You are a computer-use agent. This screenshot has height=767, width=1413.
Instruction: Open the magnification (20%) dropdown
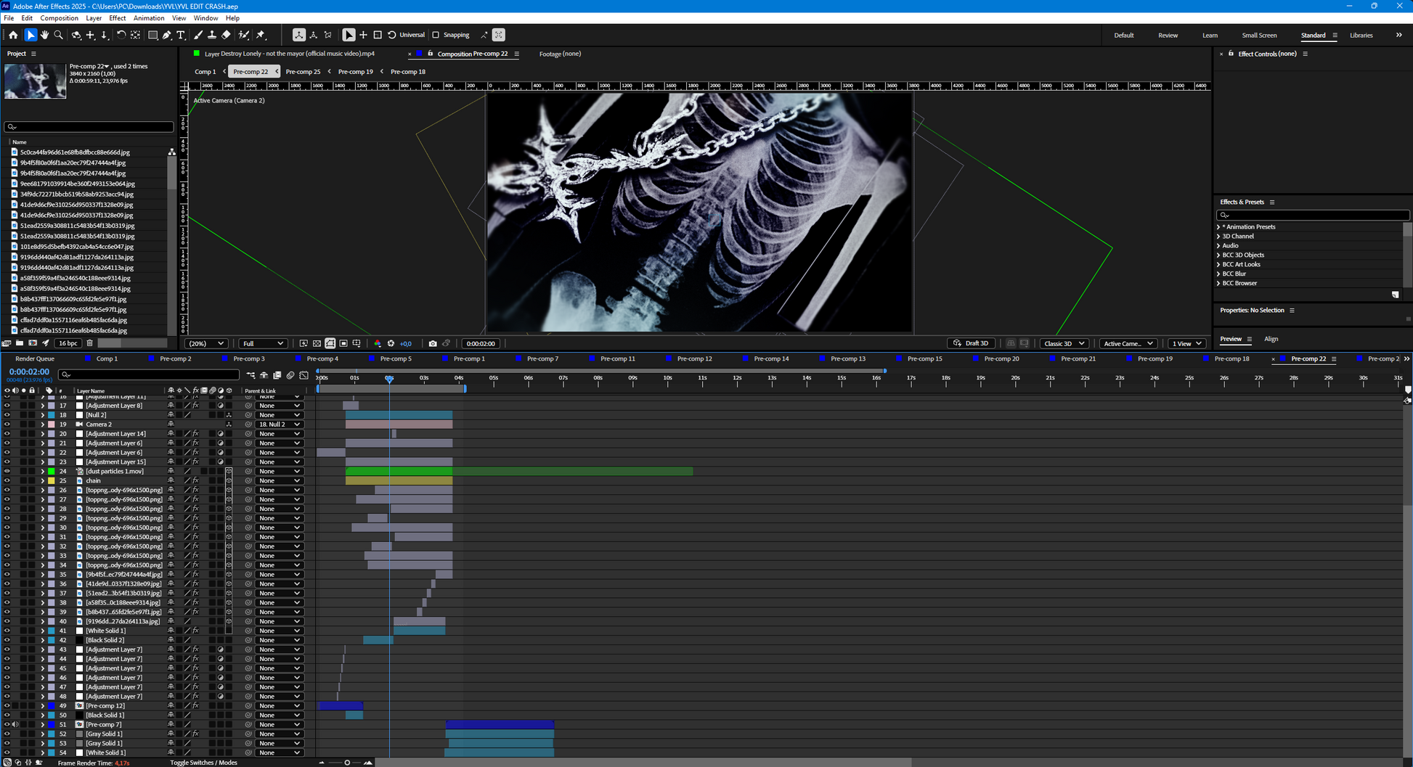point(206,343)
